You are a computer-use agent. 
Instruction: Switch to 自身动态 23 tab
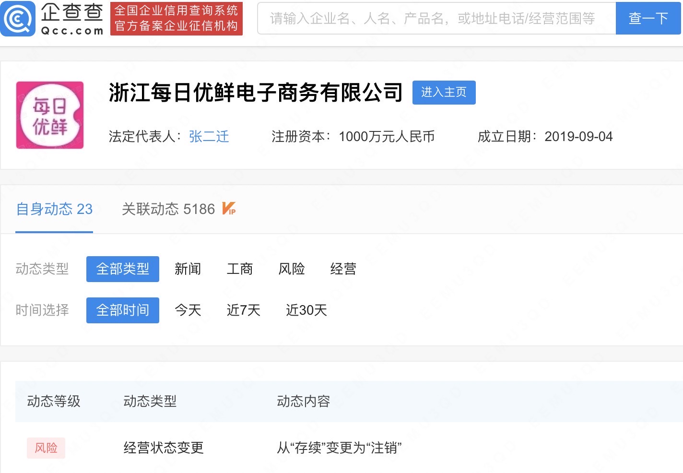coord(54,209)
